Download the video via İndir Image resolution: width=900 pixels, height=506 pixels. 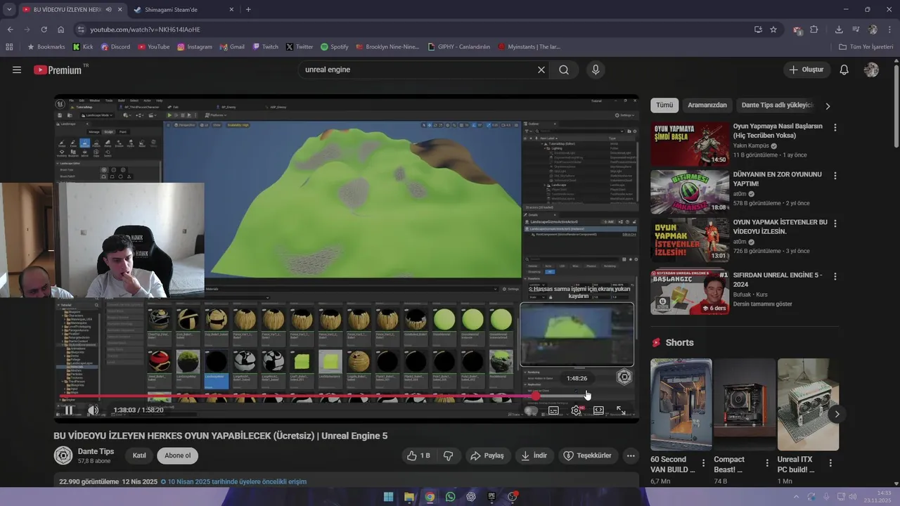(x=534, y=455)
